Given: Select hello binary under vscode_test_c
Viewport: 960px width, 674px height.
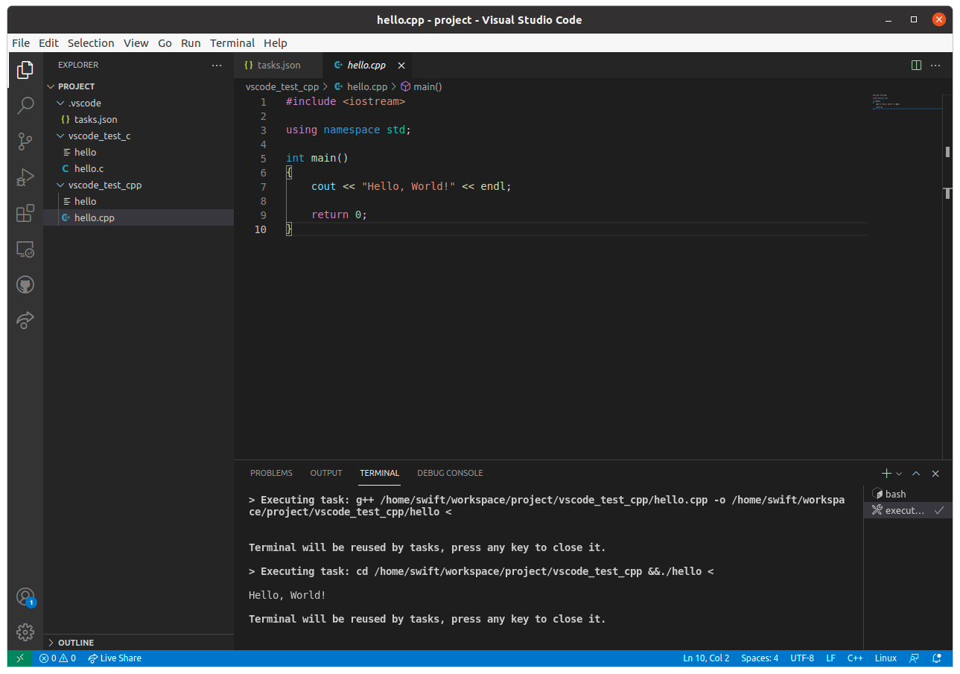Looking at the screenshot, I should pos(139,152).
